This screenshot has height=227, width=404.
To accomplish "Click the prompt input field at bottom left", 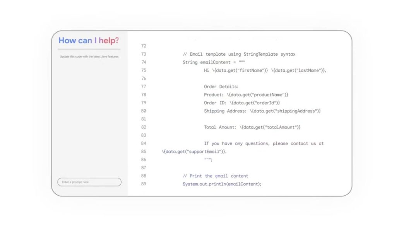I will 89,182.
